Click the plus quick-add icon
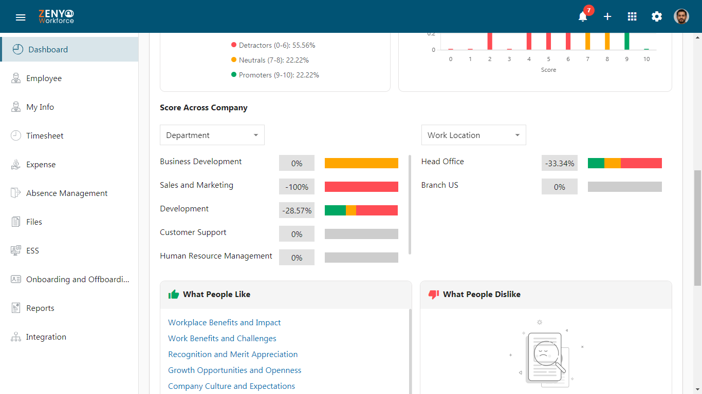The height and width of the screenshot is (394, 702). point(607,16)
